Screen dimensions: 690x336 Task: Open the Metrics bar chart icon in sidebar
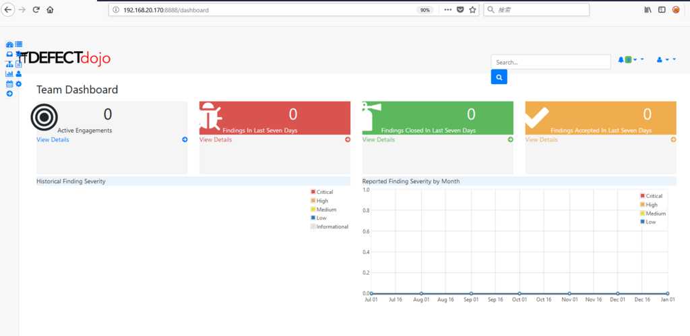[x=9, y=74]
